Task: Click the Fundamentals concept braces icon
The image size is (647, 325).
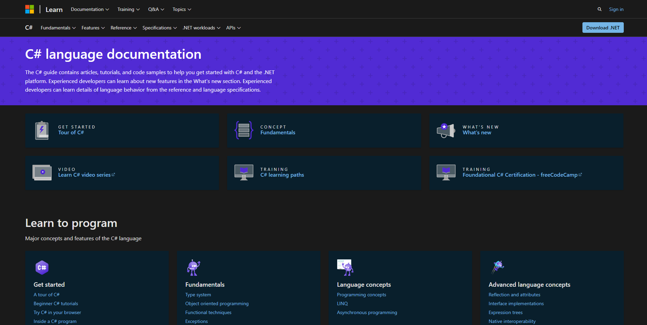Action: 244,130
